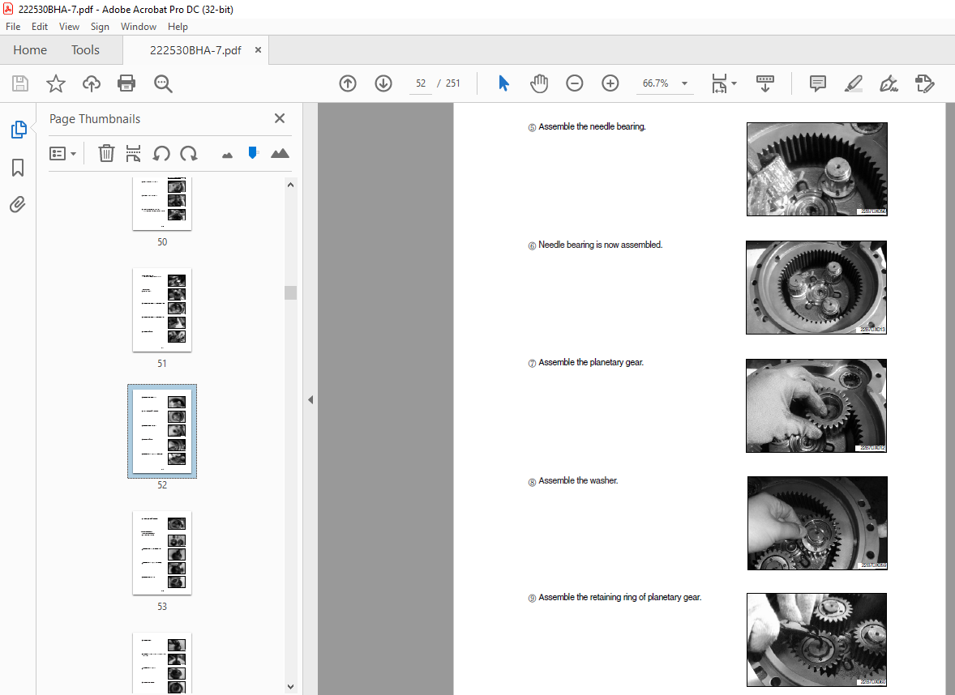
Task: Open the Bookmarks panel
Action: (x=19, y=168)
